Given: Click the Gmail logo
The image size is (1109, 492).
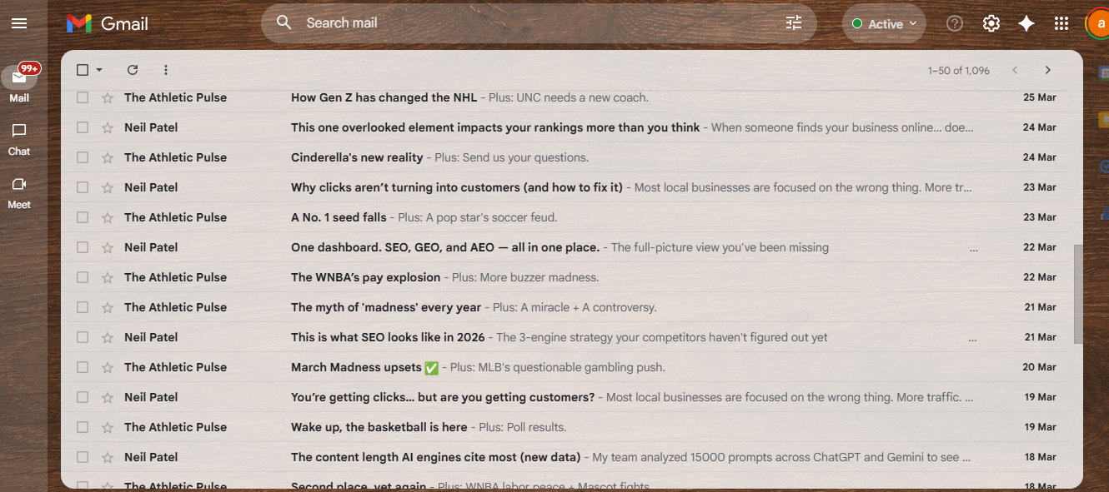Looking at the screenshot, I should pos(107,23).
